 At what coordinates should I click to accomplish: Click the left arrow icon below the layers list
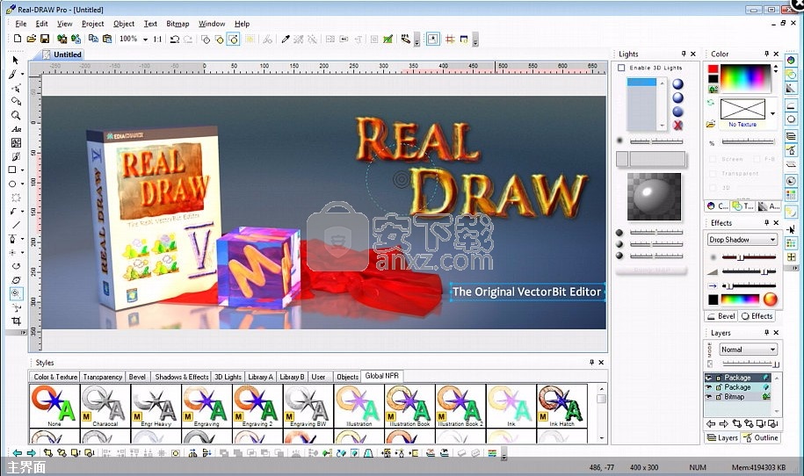(x=711, y=423)
